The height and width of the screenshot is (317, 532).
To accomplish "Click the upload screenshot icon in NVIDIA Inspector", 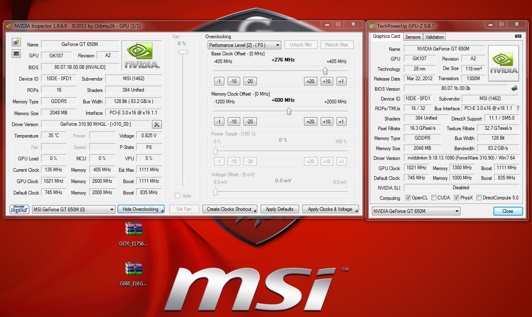I will click(16, 42).
